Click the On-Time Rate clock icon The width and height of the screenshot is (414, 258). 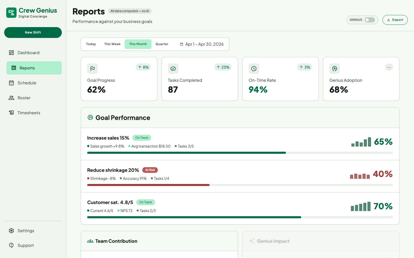click(x=254, y=69)
